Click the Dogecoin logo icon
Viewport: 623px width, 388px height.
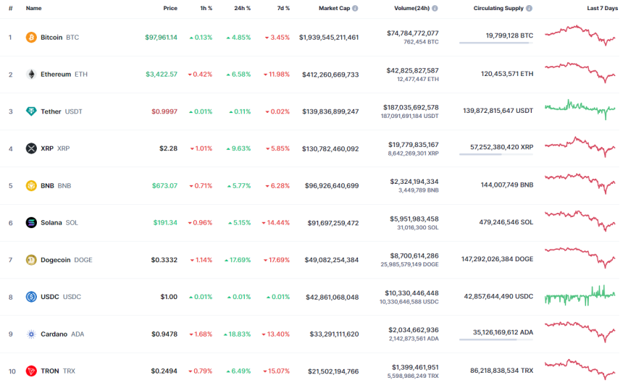point(31,260)
